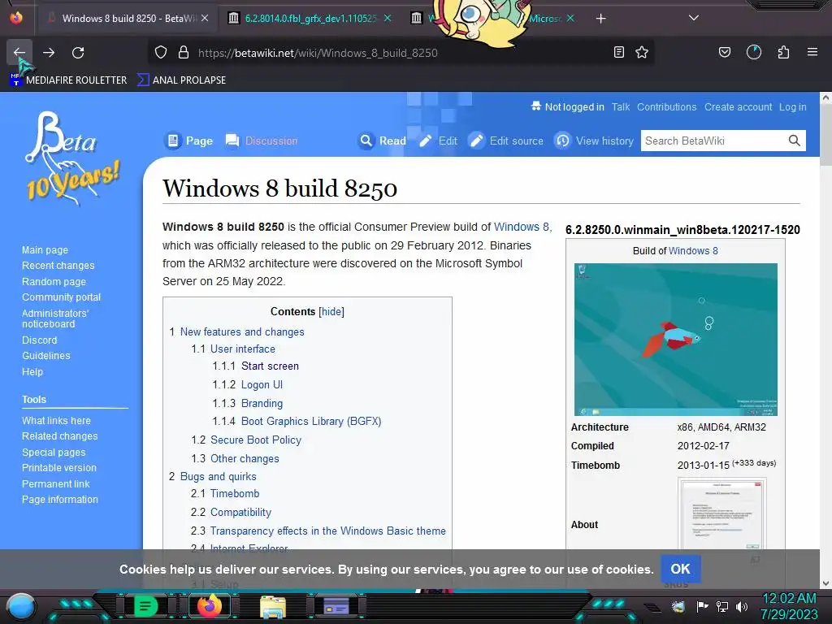This screenshot has height=624, width=832.
Task: Open Page information
Action: [x=60, y=500]
